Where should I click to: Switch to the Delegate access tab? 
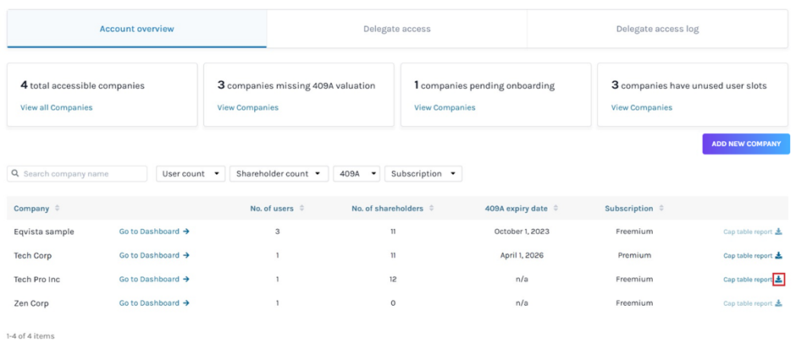pos(396,29)
